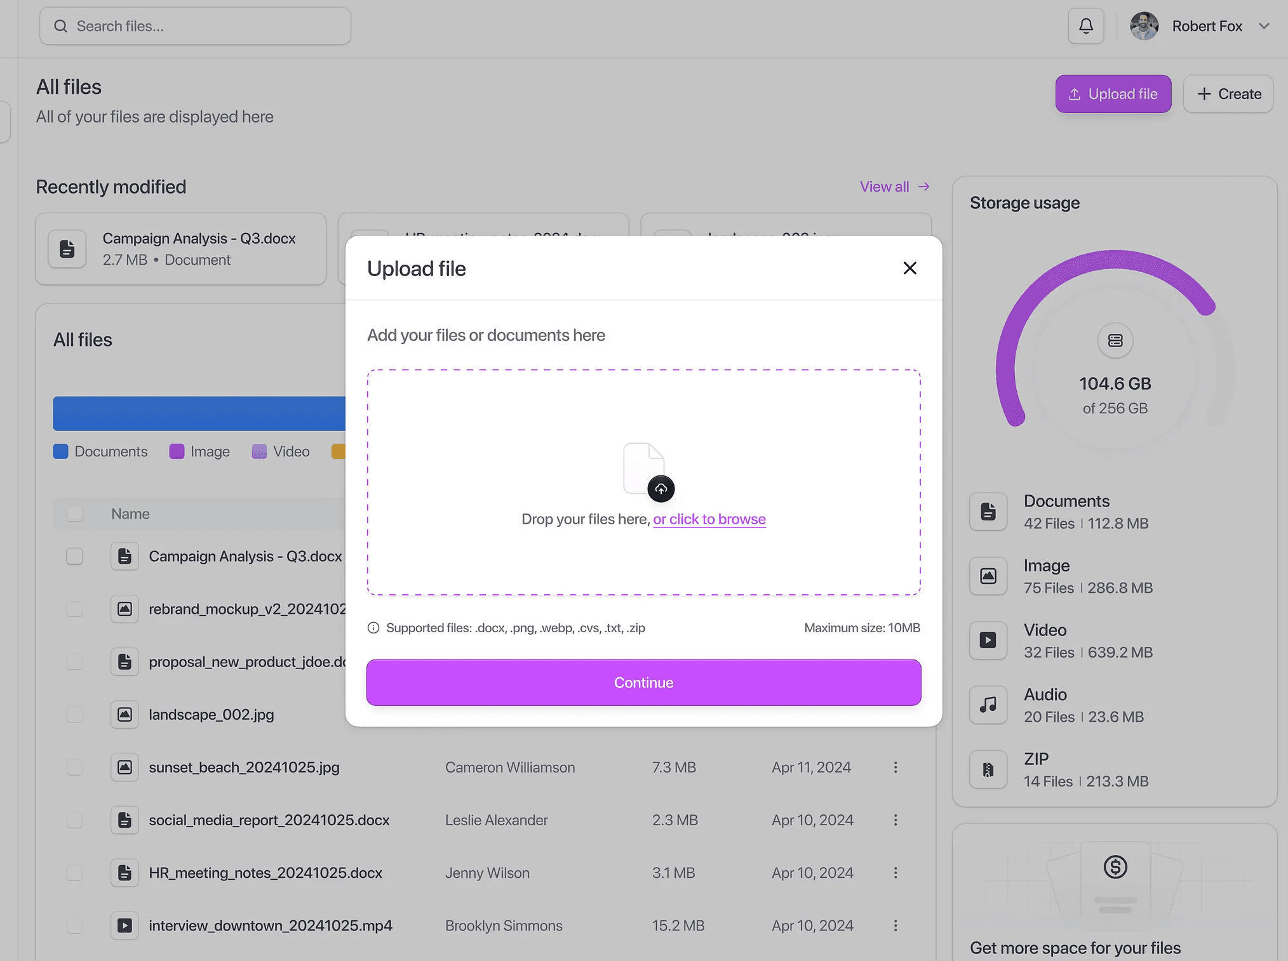Screen dimensions: 1288x961
Task: Click the storage disk icon above 104.6 GB
Action: (x=1115, y=341)
